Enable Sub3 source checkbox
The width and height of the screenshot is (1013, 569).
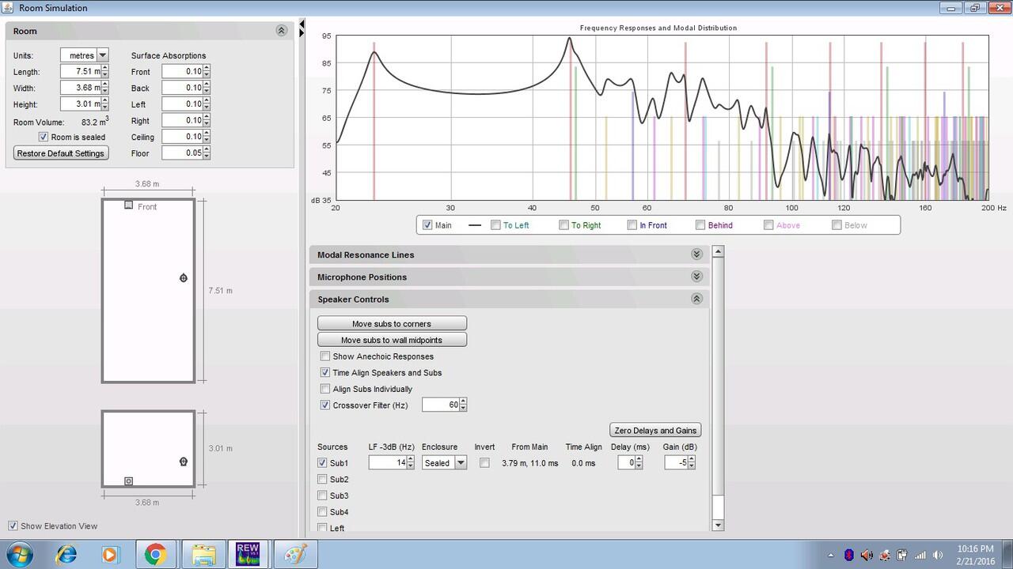(322, 496)
